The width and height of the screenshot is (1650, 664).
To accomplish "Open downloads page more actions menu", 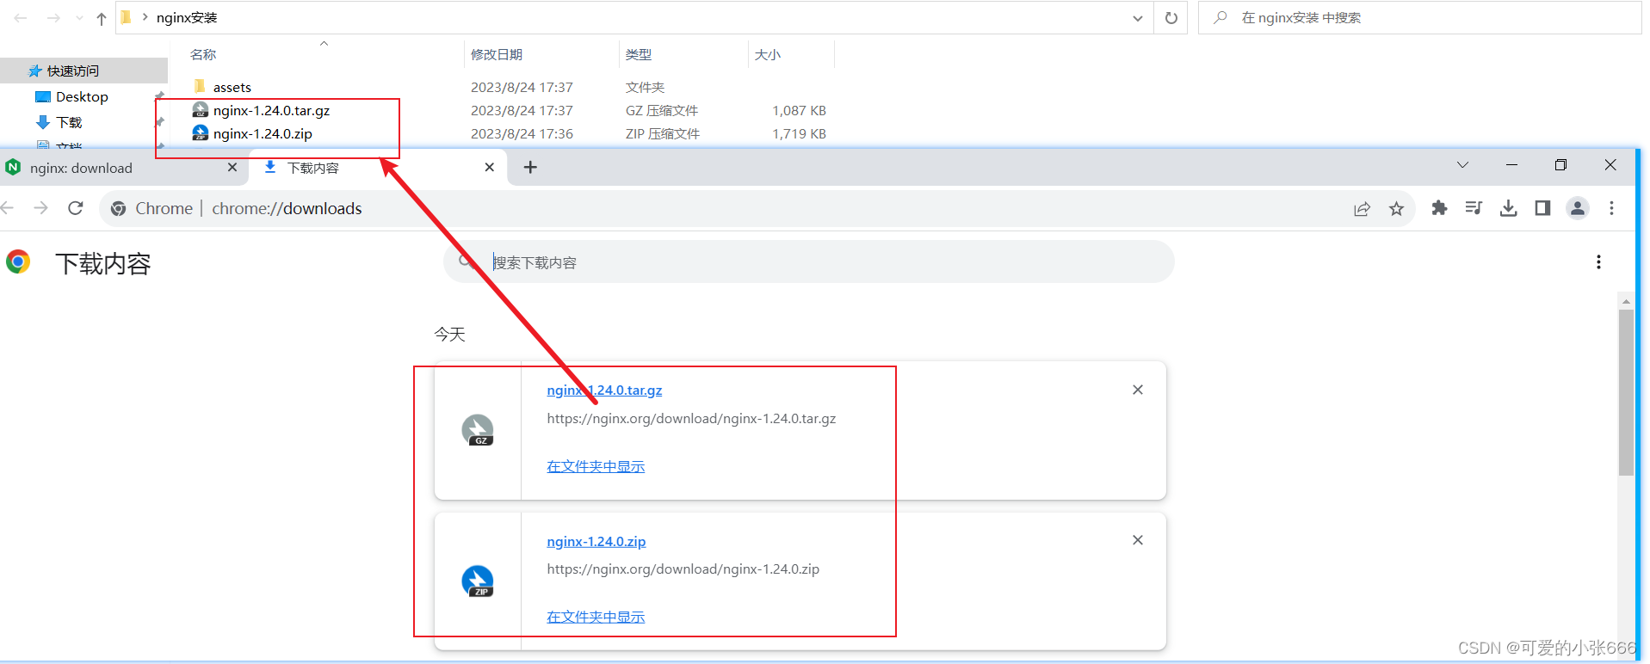I will 1598,262.
